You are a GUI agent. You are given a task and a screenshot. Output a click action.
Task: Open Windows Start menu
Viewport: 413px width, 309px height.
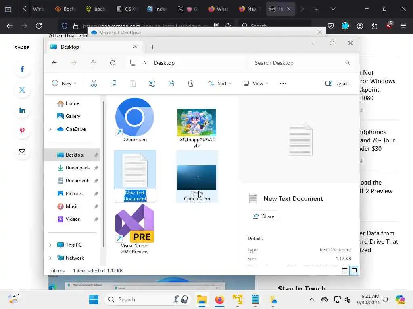[x=94, y=299]
